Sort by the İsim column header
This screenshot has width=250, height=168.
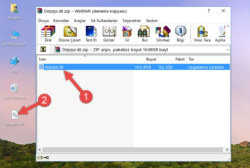(x=85, y=59)
